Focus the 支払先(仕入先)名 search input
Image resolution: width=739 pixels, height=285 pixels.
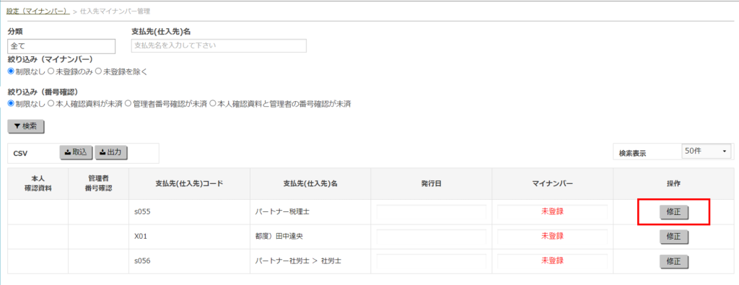[x=219, y=45]
